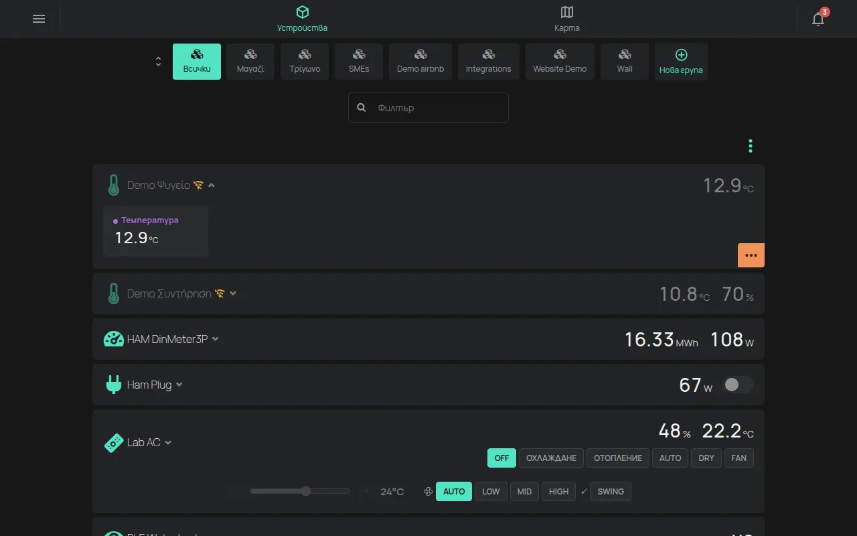Set Lab AC fan speed to MID
The width and height of the screenshot is (857, 536).
click(x=524, y=492)
